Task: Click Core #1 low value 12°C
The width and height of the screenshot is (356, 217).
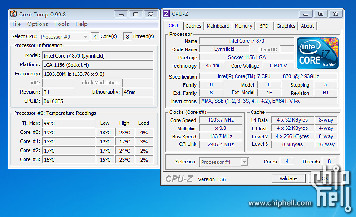Action: point(105,142)
